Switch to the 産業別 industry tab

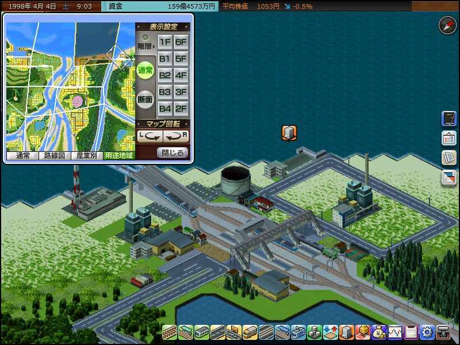coord(87,156)
